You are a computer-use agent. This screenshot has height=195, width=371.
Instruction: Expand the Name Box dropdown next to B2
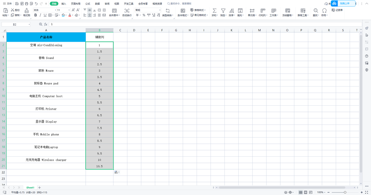tap(29, 24)
